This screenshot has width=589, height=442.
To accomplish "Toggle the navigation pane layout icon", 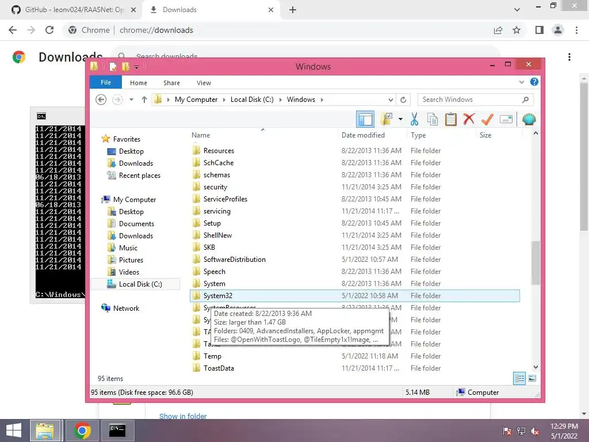I will click(365, 119).
